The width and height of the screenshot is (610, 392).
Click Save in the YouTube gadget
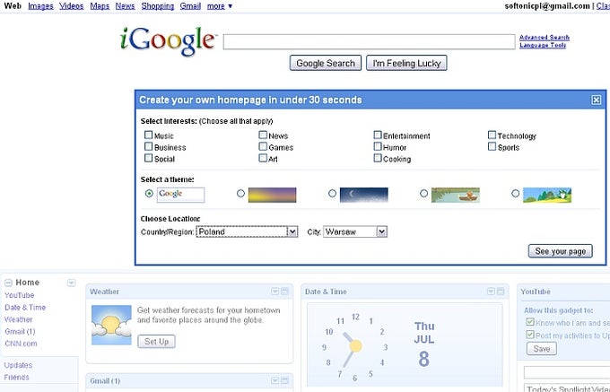(x=542, y=348)
